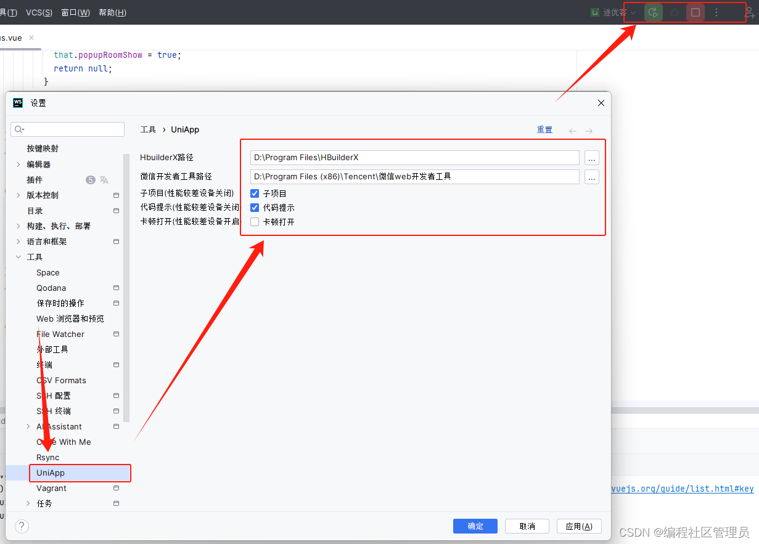This screenshot has width=759, height=544.
Task: Expand the AI Assistant settings node
Action: [27, 426]
